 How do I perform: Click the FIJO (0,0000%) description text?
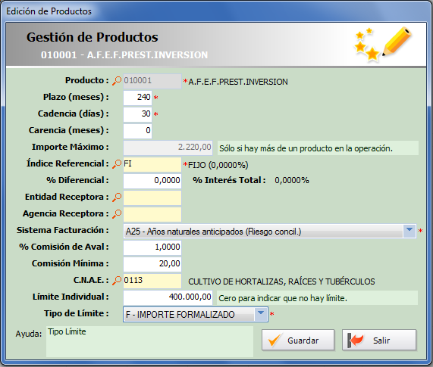pyautogui.click(x=218, y=165)
